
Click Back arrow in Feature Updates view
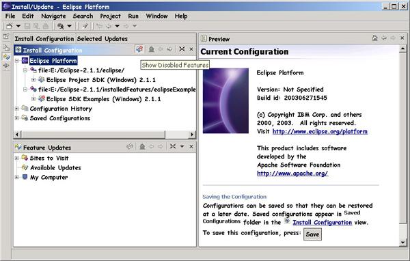tap(152, 146)
